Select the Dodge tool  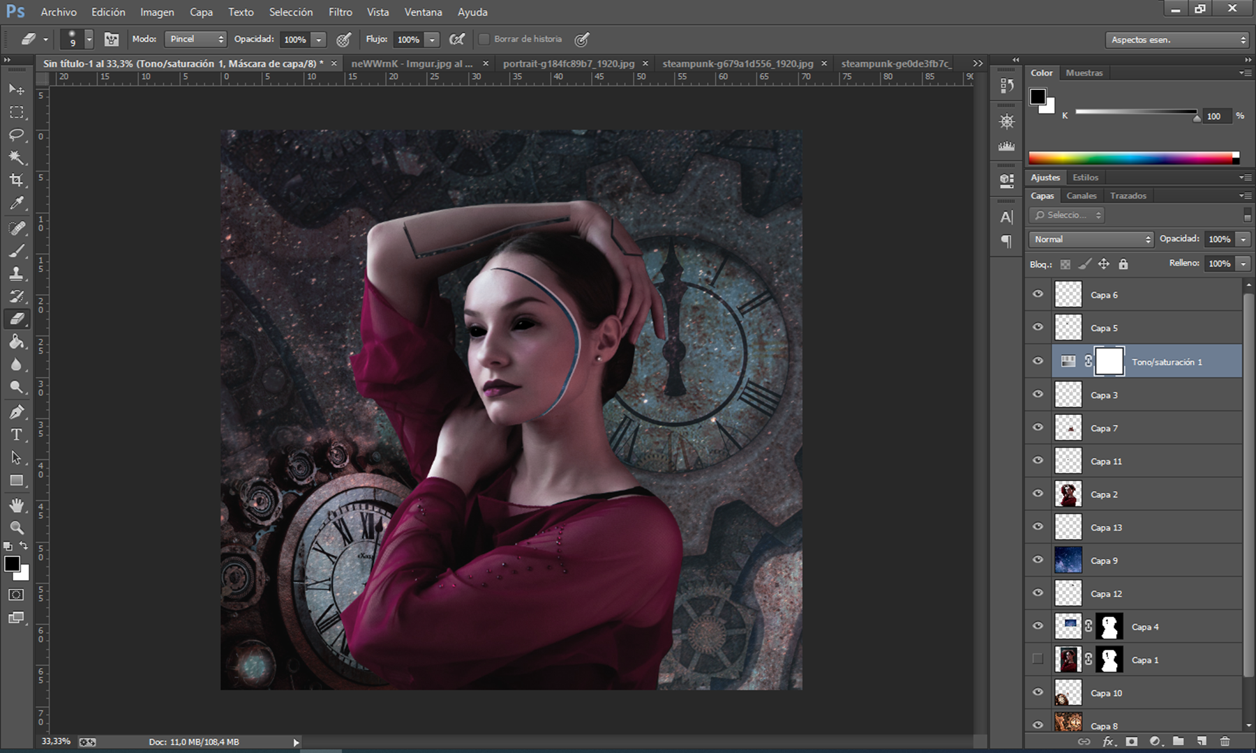17,388
